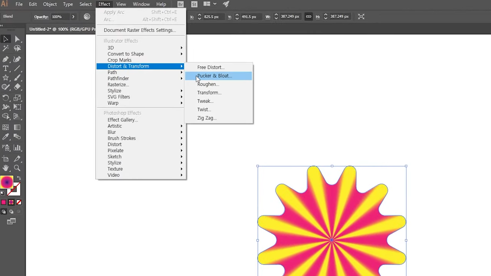Select the Zoom tool

(17, 168)
